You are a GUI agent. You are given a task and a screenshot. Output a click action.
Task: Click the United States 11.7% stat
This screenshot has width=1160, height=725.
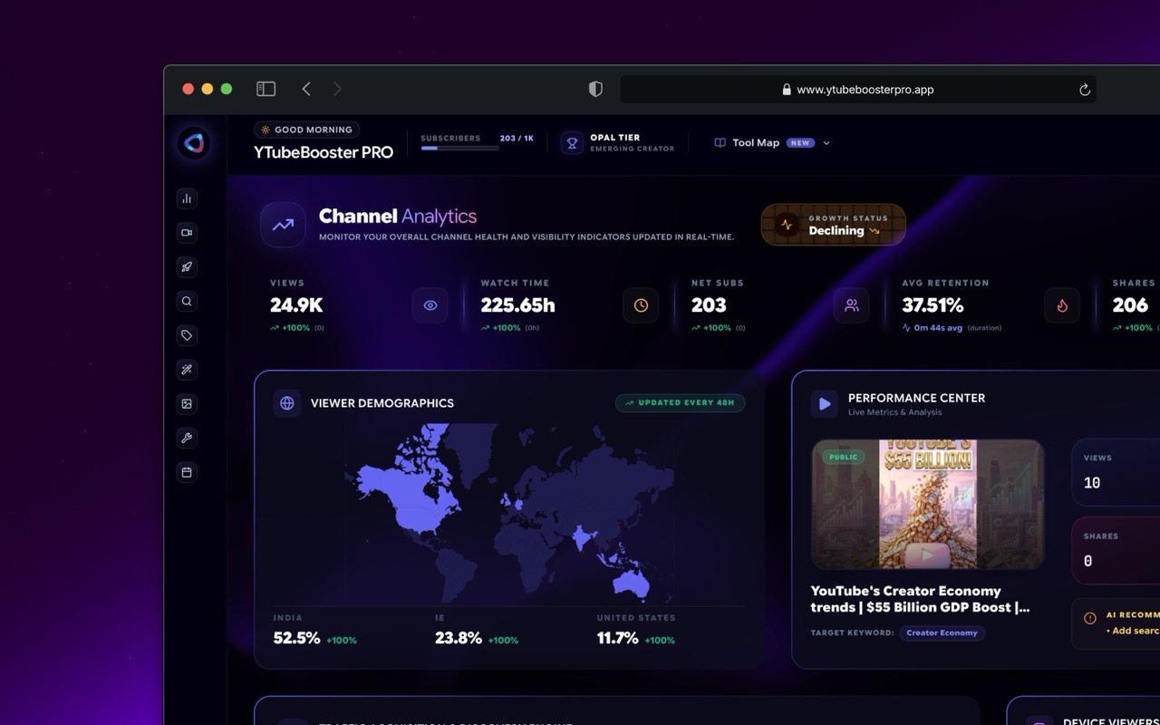[x=636, y=631]
